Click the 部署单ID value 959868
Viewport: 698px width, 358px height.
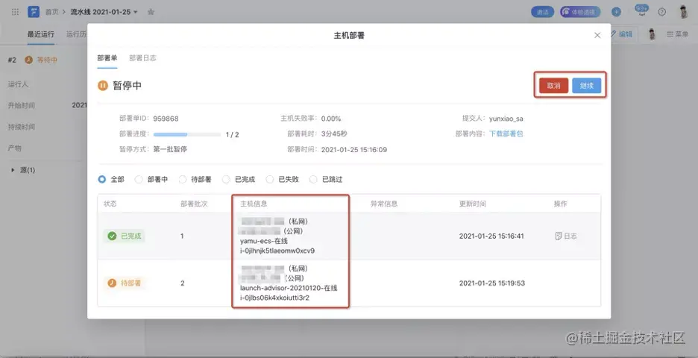point(166,119)
